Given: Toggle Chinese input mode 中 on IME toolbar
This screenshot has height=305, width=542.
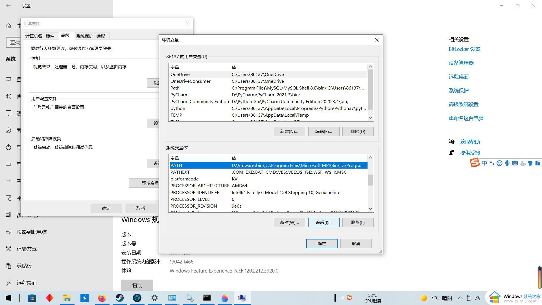Looking at the screenshot, I should pos(484,163).
